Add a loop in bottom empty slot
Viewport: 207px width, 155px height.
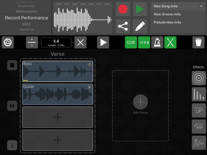coord(58,140)
